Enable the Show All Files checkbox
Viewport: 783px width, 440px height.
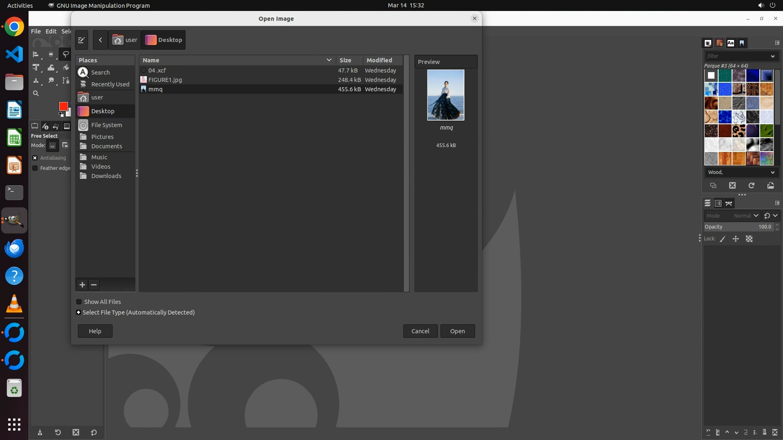79,302
